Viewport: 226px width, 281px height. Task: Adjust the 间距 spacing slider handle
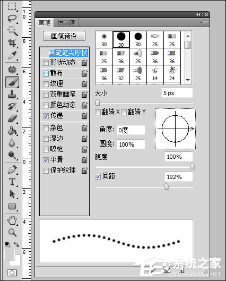tap(166, 186)
